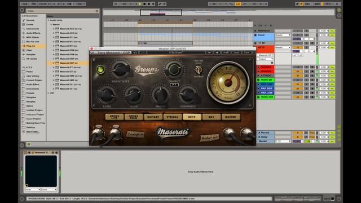361x203 pixels.
Task: Select the Guitars preset button
Action: 153,117
